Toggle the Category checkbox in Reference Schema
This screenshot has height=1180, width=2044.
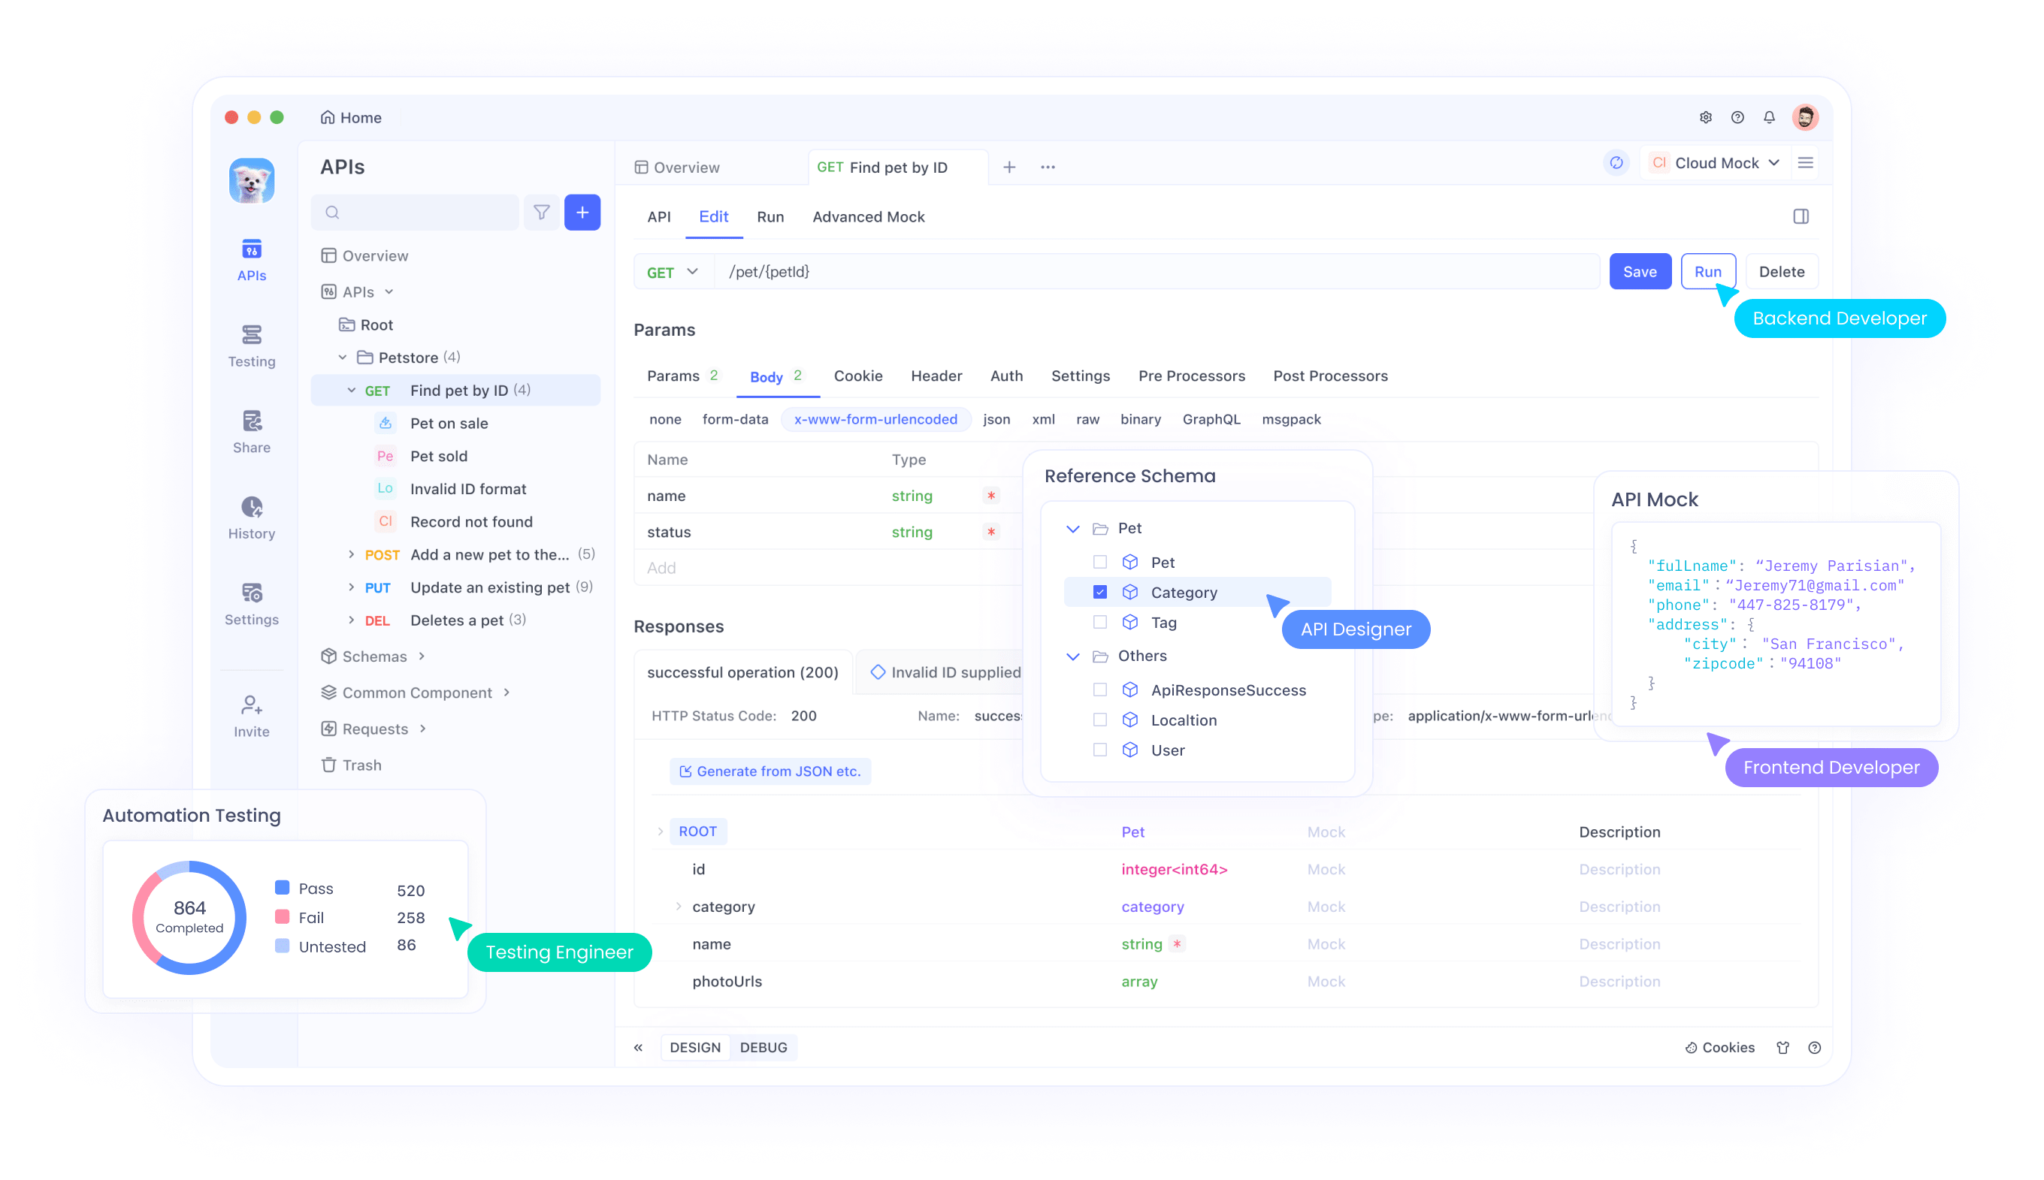click(1099, 591)
